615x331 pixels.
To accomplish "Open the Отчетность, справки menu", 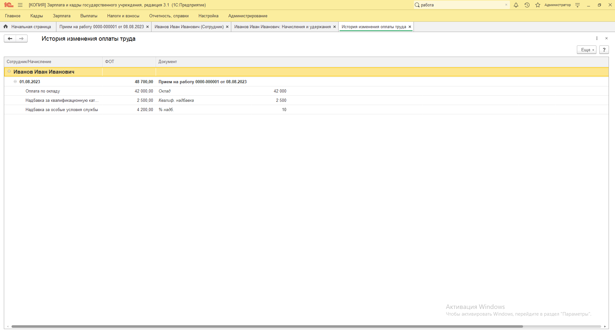I will tap(169, 16).
